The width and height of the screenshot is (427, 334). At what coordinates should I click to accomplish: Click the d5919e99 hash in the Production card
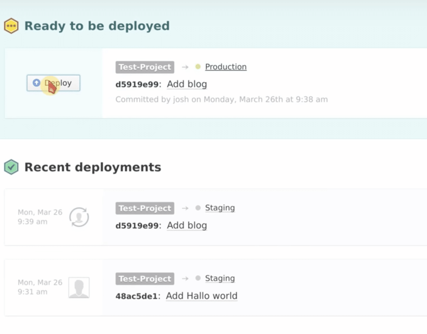[x=137, y=85]
